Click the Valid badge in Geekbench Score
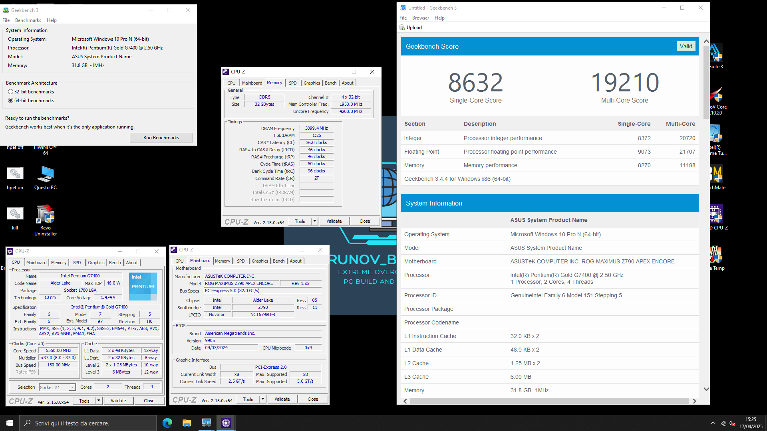The height and width of the screenshot is (431, 767). point(686,46)
